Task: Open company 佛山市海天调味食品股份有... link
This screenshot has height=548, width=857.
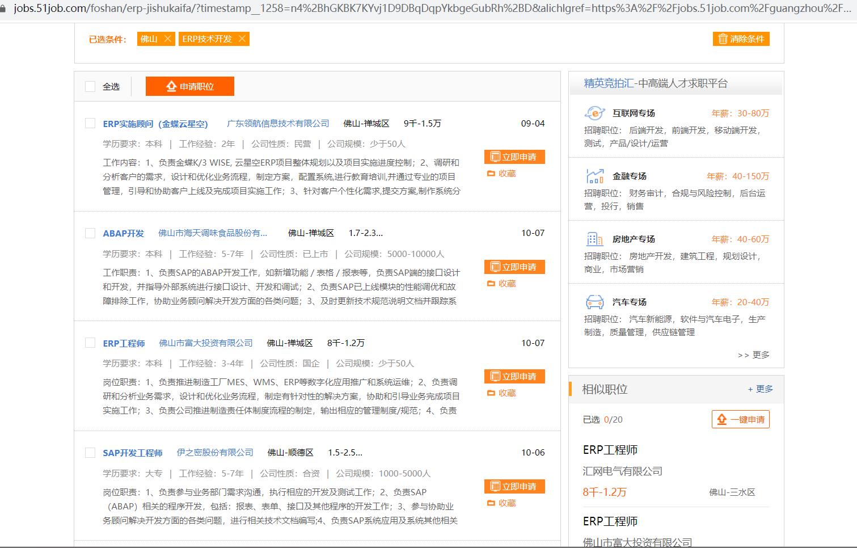Action: tap(213, 233)
